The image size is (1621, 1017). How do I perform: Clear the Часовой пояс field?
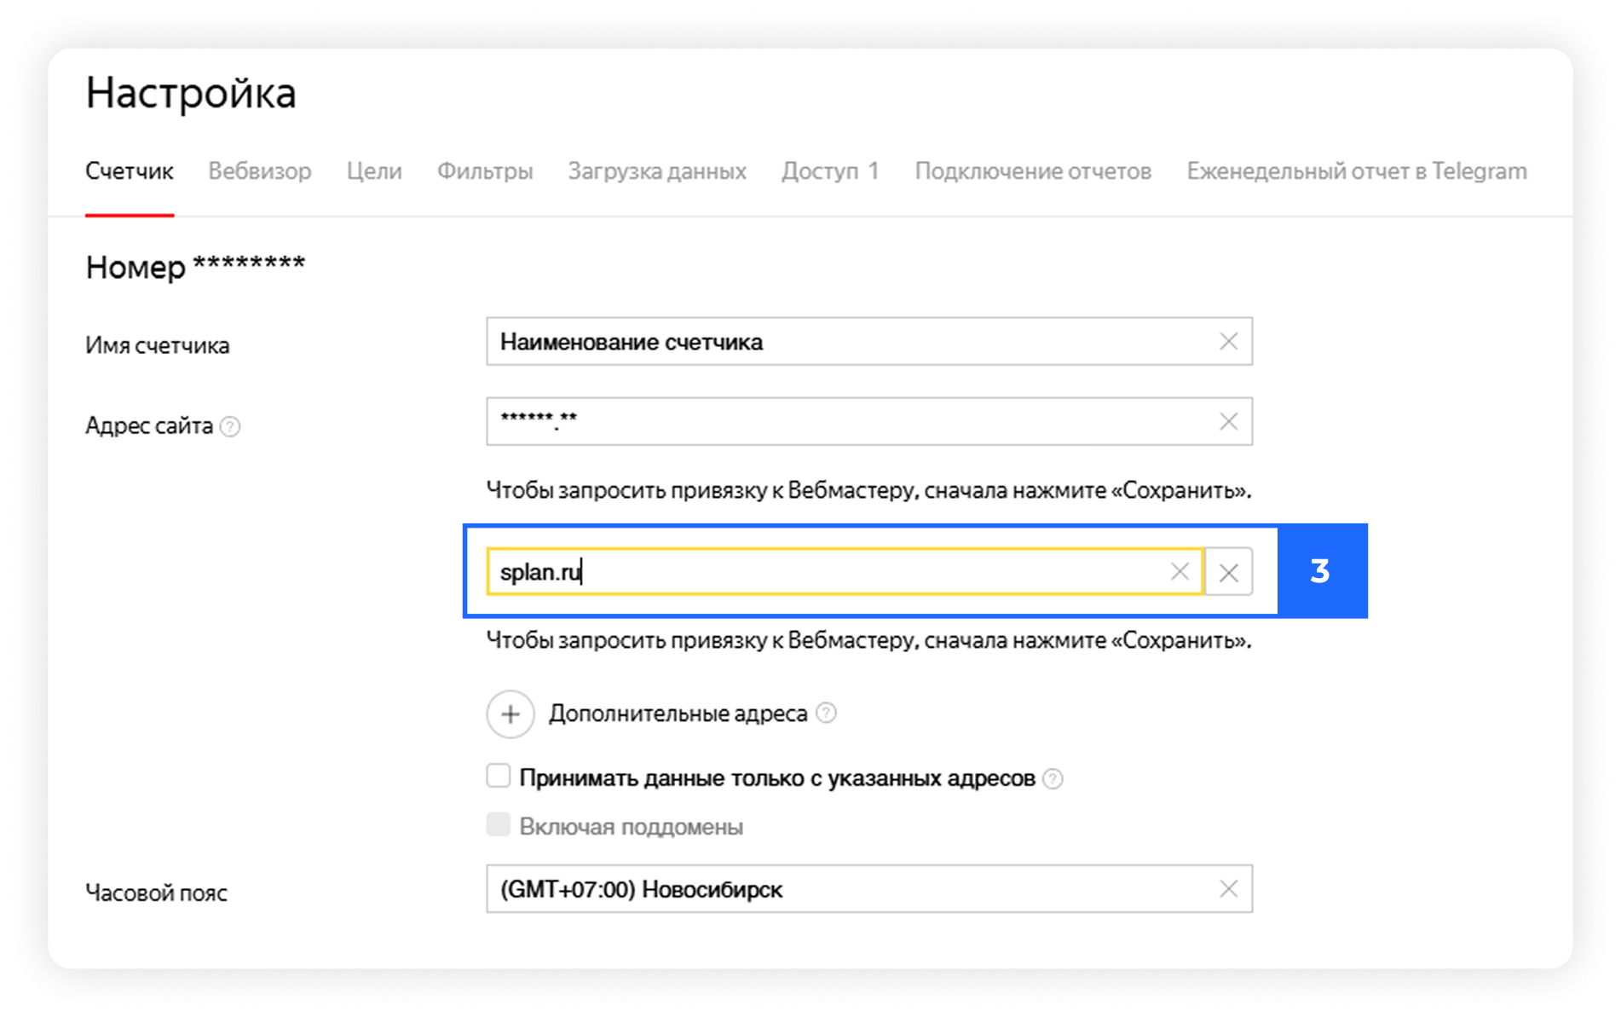(1228, 889)
